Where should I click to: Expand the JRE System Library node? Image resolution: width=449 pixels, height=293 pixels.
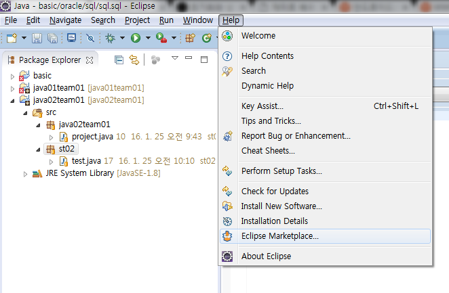(26, 174)
